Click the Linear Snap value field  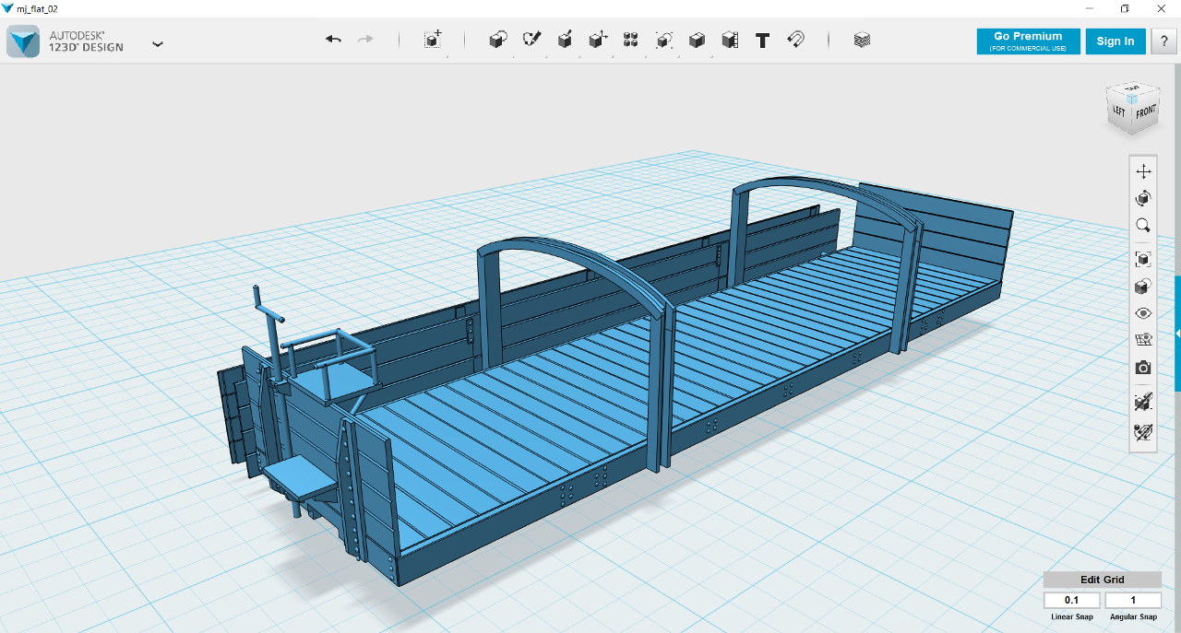click(x=1072, y=601)
